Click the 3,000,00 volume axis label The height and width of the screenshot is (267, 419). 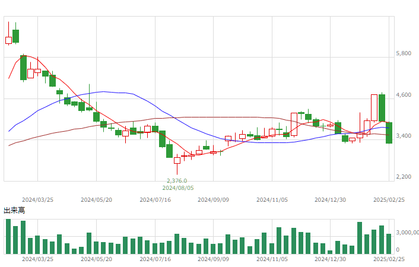[x=407, y=233]
